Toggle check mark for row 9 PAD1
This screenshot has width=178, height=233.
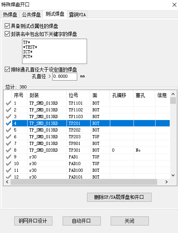pos(8,157)
